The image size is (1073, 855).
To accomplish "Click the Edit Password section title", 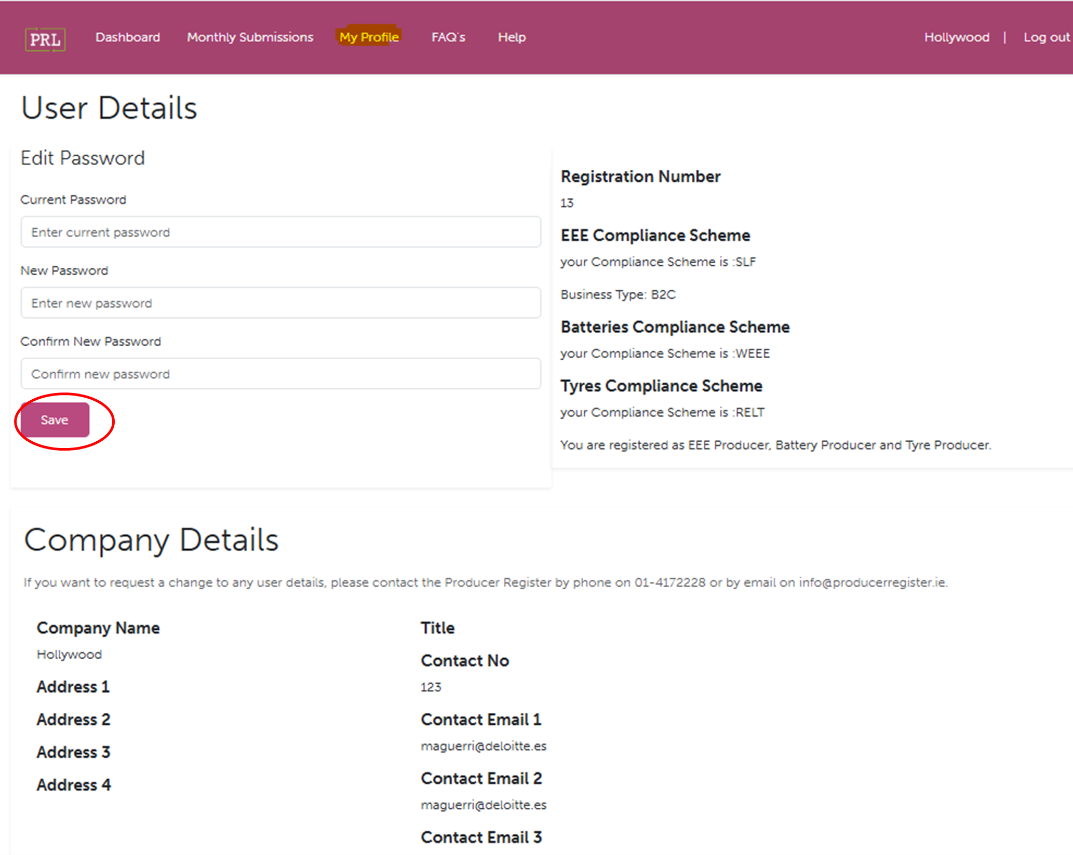I will point(83,158).
